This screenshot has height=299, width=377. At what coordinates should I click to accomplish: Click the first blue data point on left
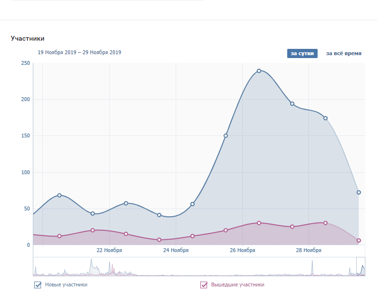point(59,195)
